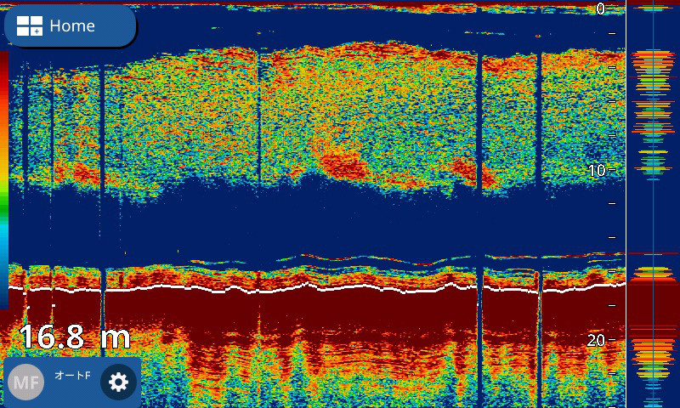680x408 pixels.
Task: Click the 0 depth scale marker
Action: click(x=600, y=8)
